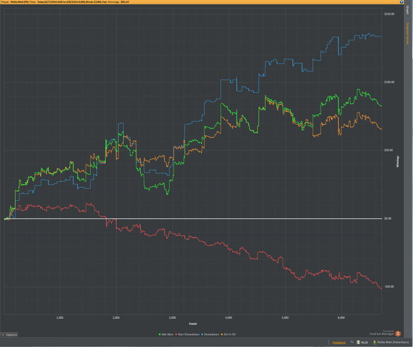Screen dimensions: 413x347
Task: Toggle the Non Showdown legend entry
Action: click(187, 335)
